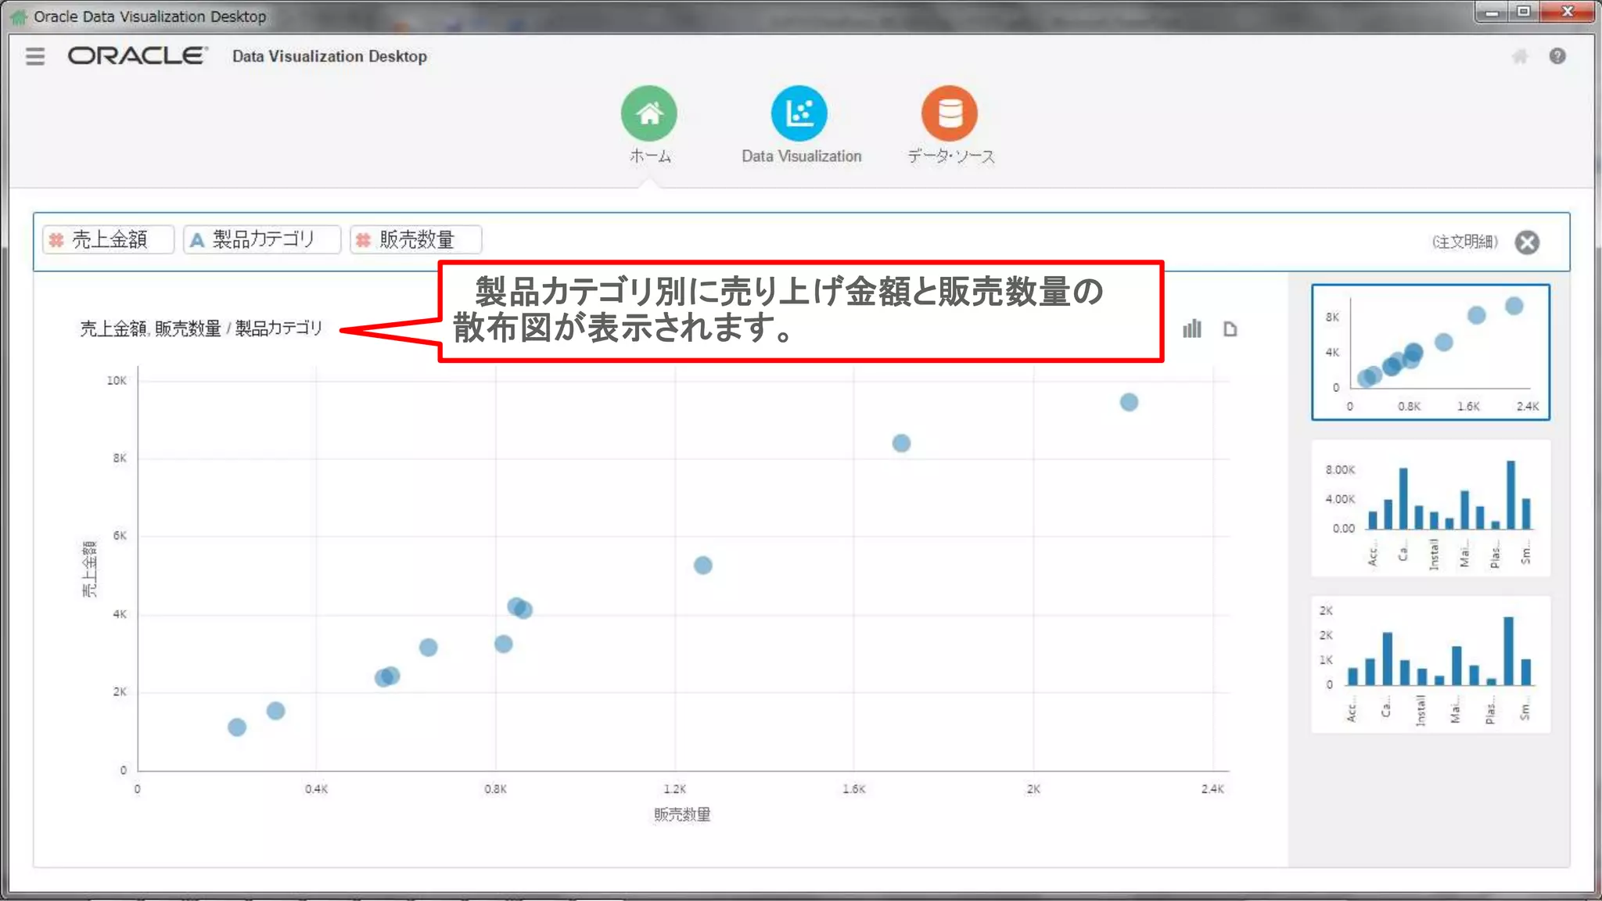Click the 販売数量 x-axis label
Image resolution: width=1602 pixels, height=901 pixels.
(x=682, y=815)
